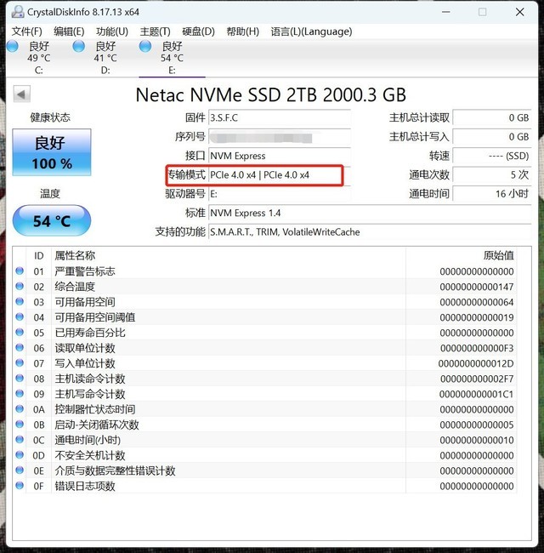
Task: Go to previous disk with left arrow
Action: [20, 94]
